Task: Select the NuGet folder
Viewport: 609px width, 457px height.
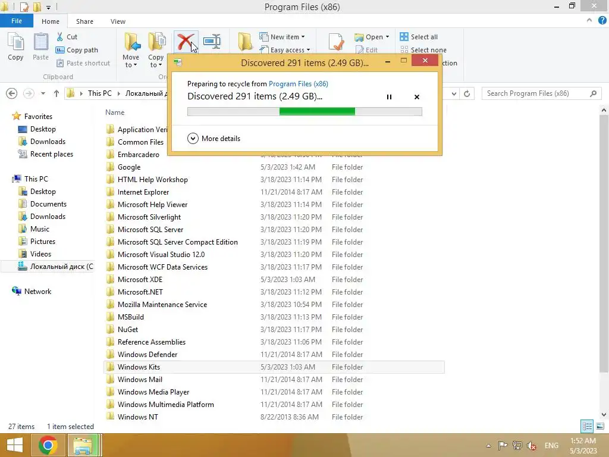Action: tap(127, 330)
